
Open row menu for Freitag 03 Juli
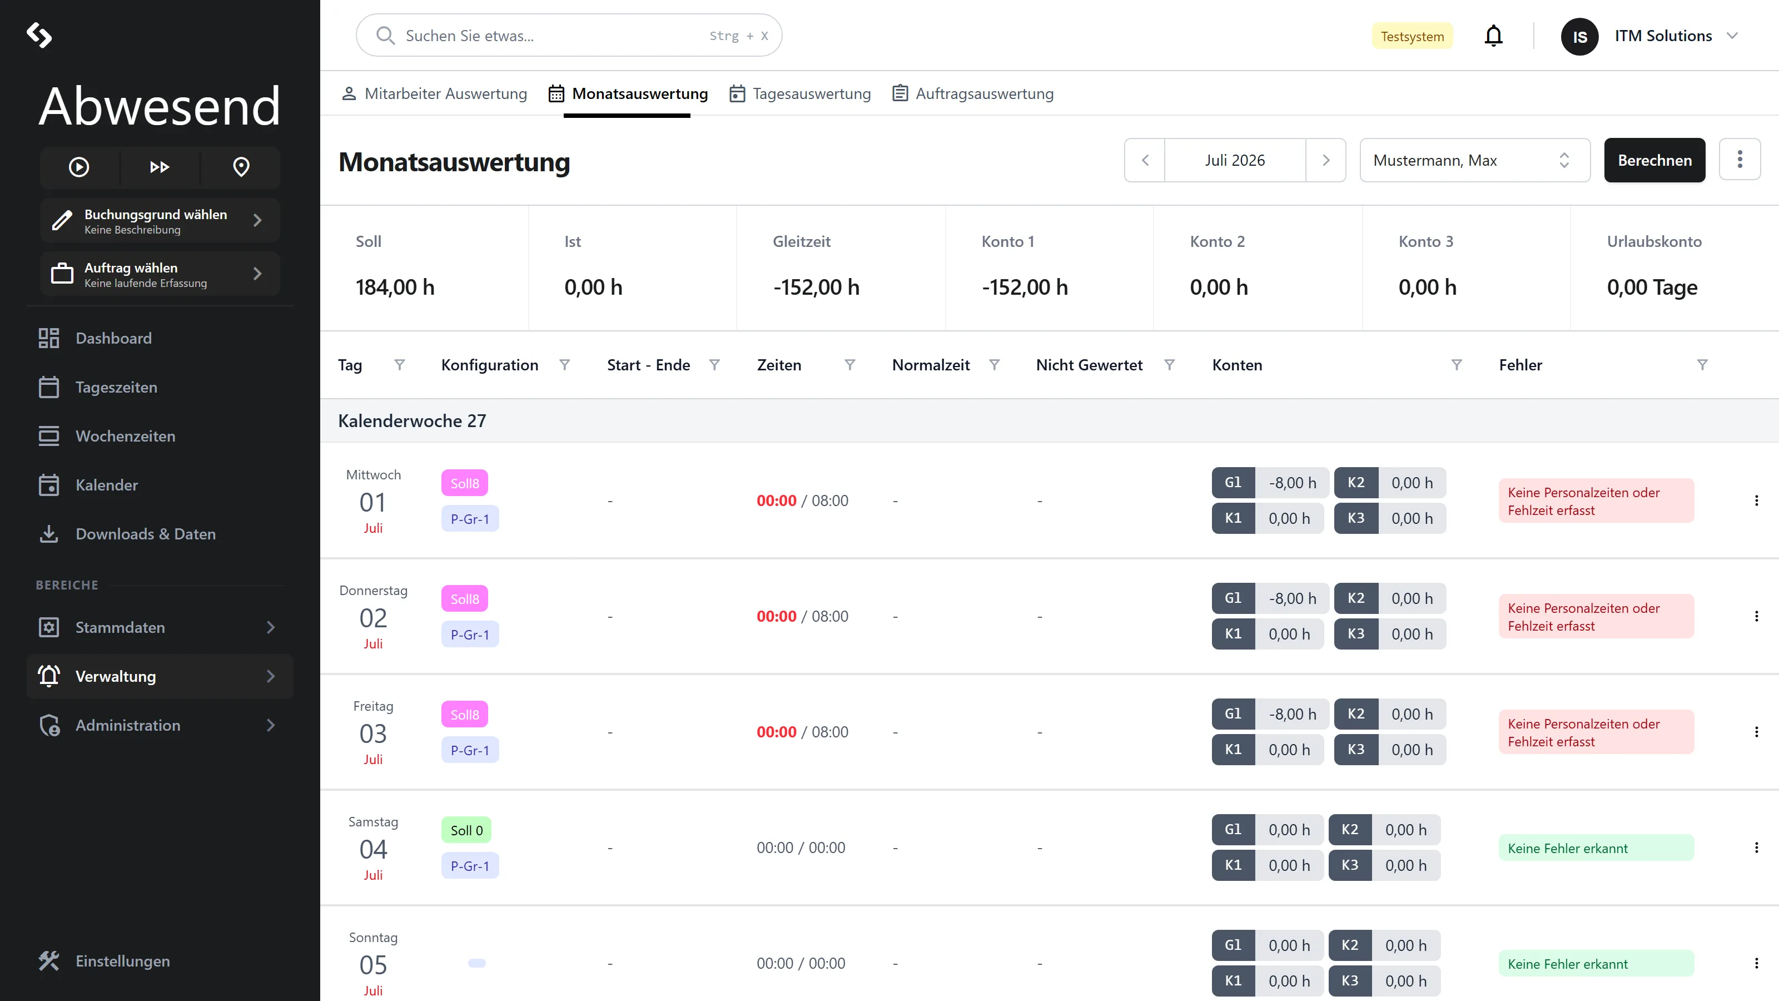pos(1756,732)
